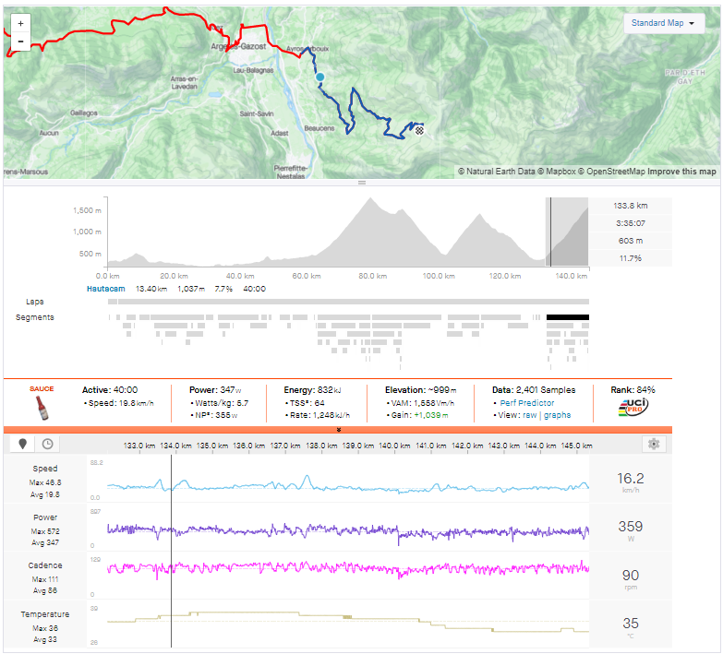Screen dimensions: 723x654
Task: Collapse the Sauce panel via orange bar asterisk
Action: 339,430
